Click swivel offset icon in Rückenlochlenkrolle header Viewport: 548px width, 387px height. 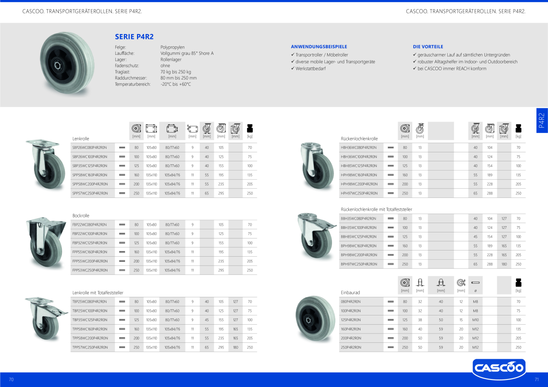[x=475, y=128]
